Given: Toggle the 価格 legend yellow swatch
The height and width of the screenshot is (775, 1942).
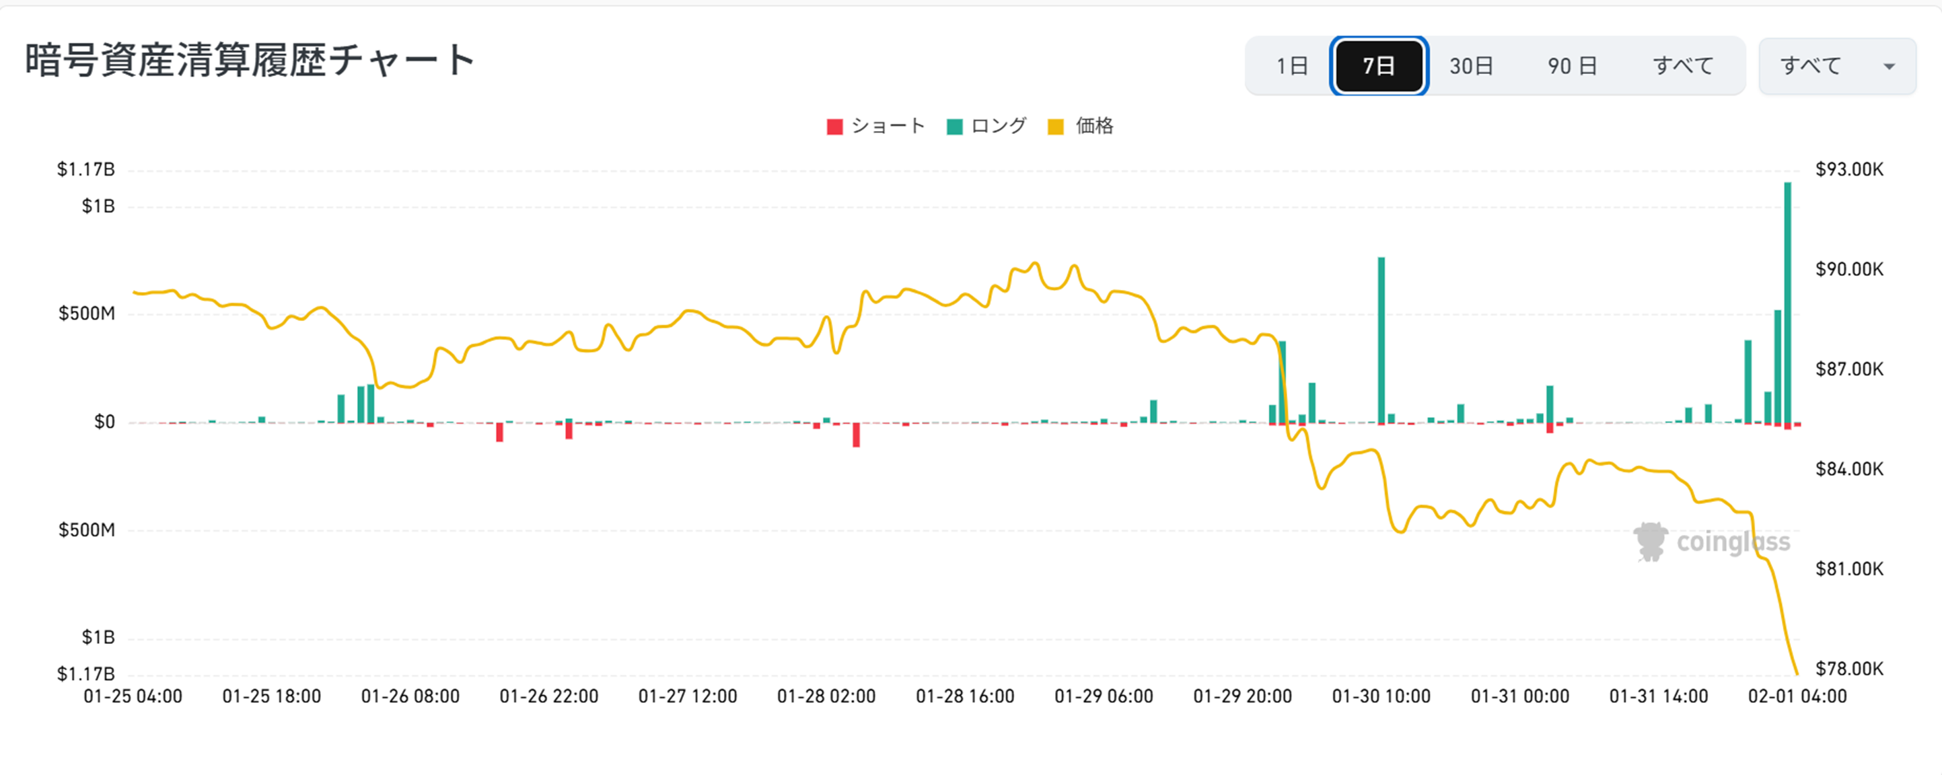Looking at the screenshot, I should pos(1055,126).
